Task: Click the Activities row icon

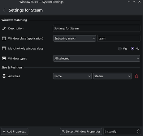Action: [4, 76]
